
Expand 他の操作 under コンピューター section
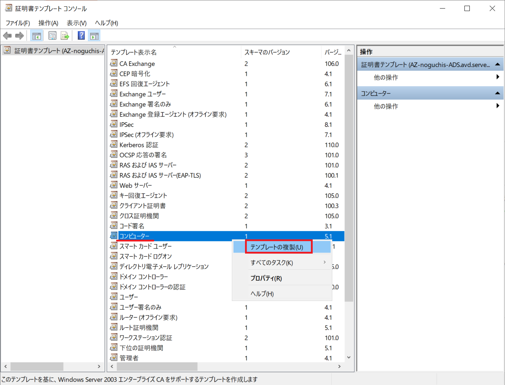click(x=430, y=106)
